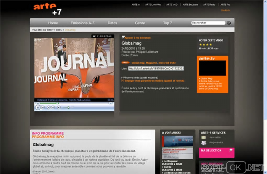Open the ARTE Live Web top link
Screen dimensions: 267x174
[153, 5]
